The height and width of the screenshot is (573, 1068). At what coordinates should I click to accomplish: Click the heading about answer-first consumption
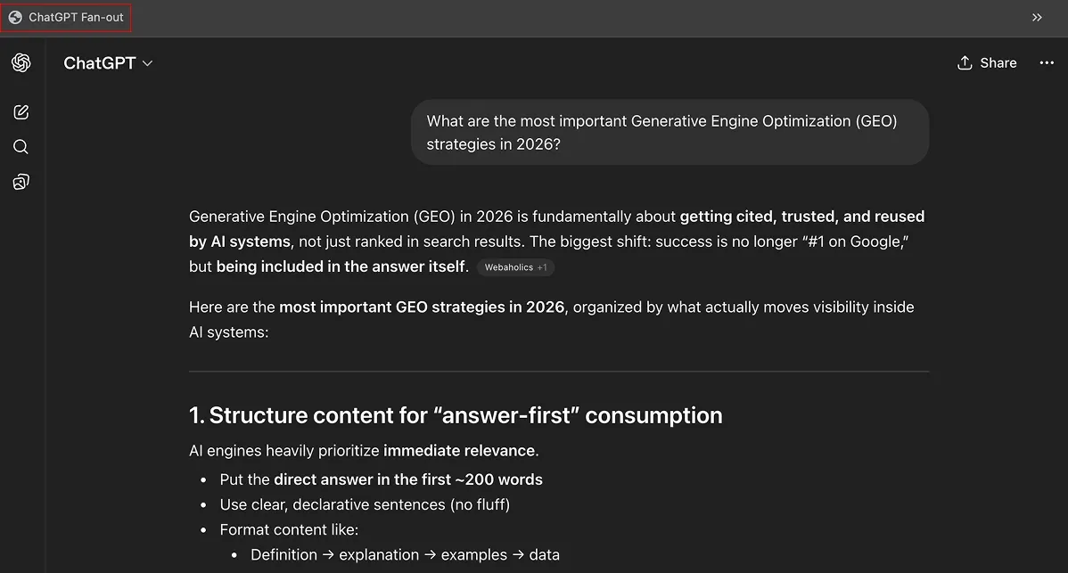click(455, 414)
